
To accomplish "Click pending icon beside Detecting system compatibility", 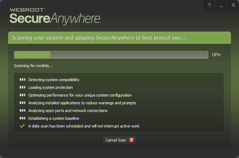I will click(x=23, y=80).
